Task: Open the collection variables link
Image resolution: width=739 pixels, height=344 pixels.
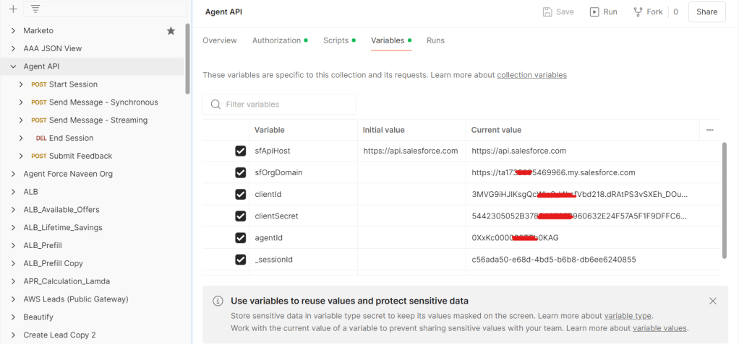Action: click(x=531, y=75)
